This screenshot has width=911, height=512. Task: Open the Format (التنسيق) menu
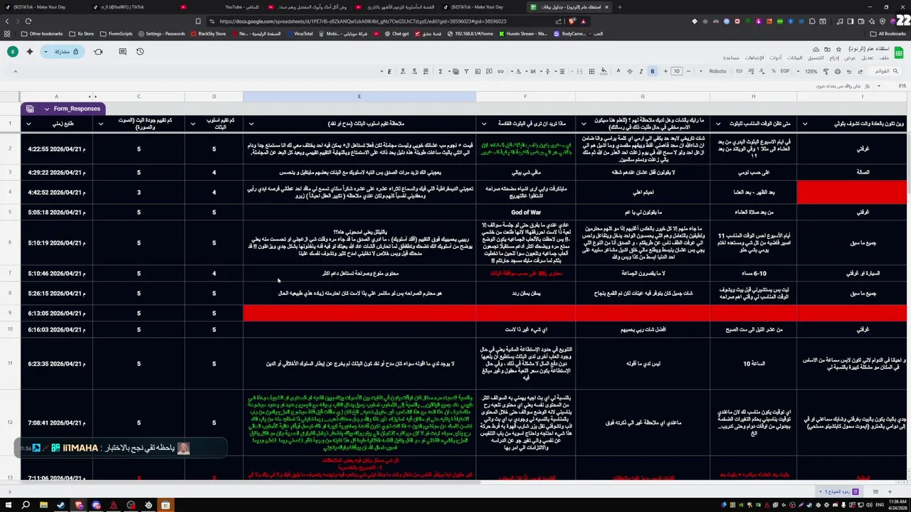(816, 58)
